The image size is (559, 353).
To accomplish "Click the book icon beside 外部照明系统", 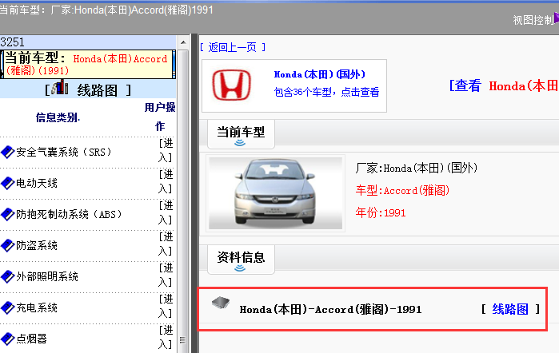I will pos(7,276).
